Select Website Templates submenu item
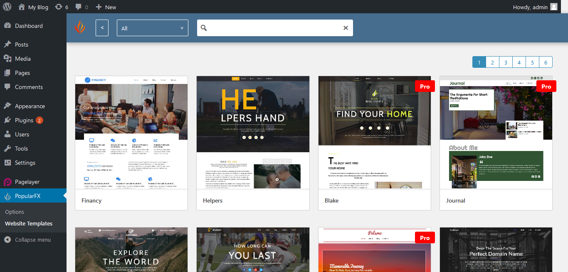Image resolution: width=568 pixels, height=272 pixels. coord(29,223)
